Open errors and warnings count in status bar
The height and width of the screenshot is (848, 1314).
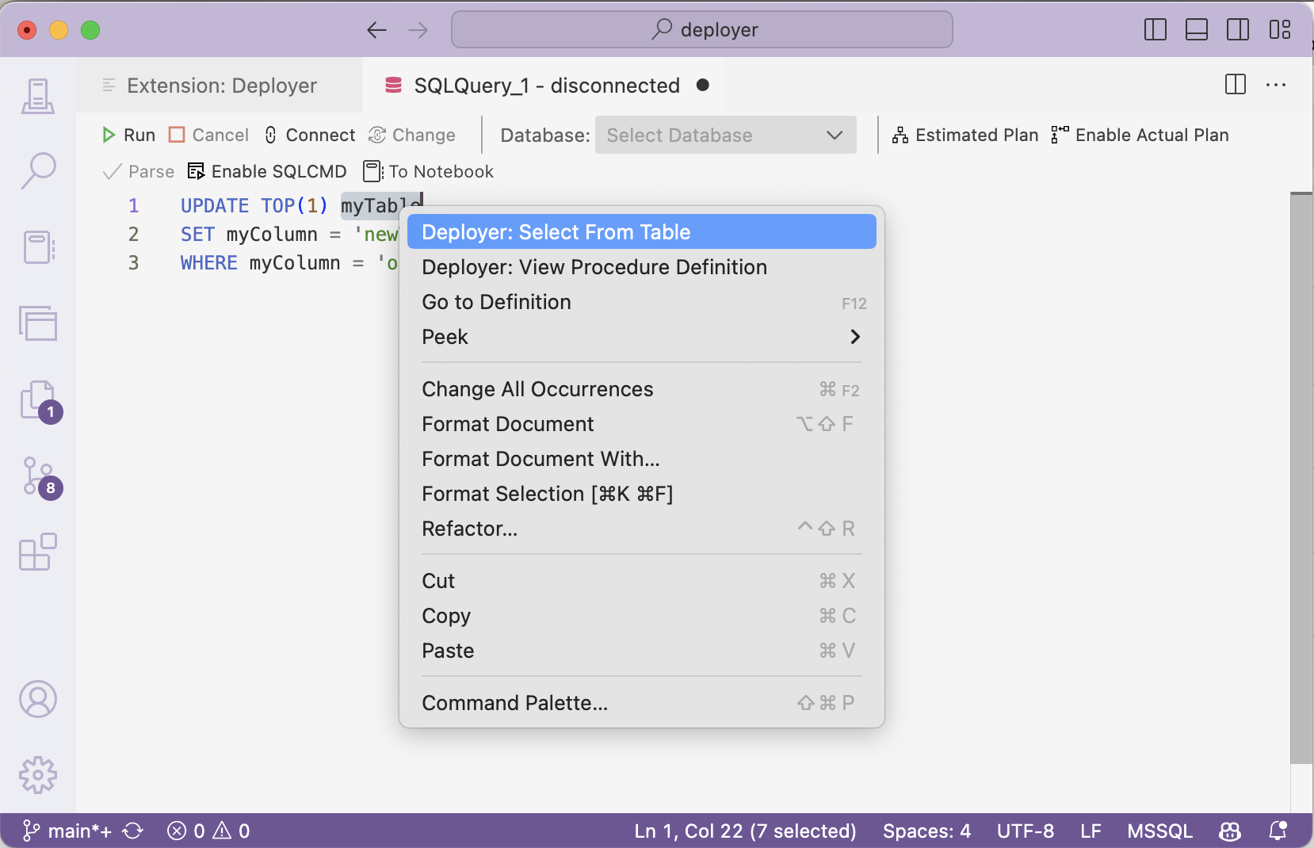pyautogui.click(x=208, y=831)
